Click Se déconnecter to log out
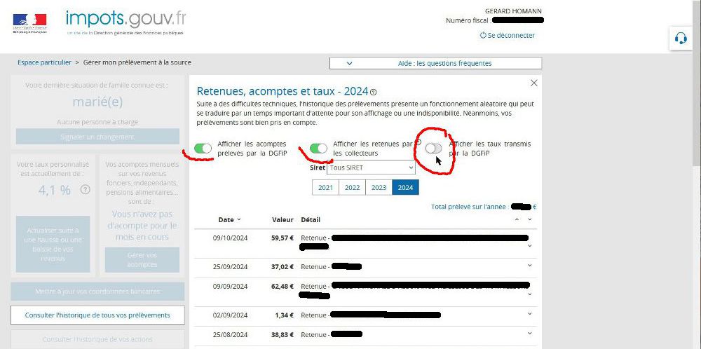 click(x=511, y=35)
